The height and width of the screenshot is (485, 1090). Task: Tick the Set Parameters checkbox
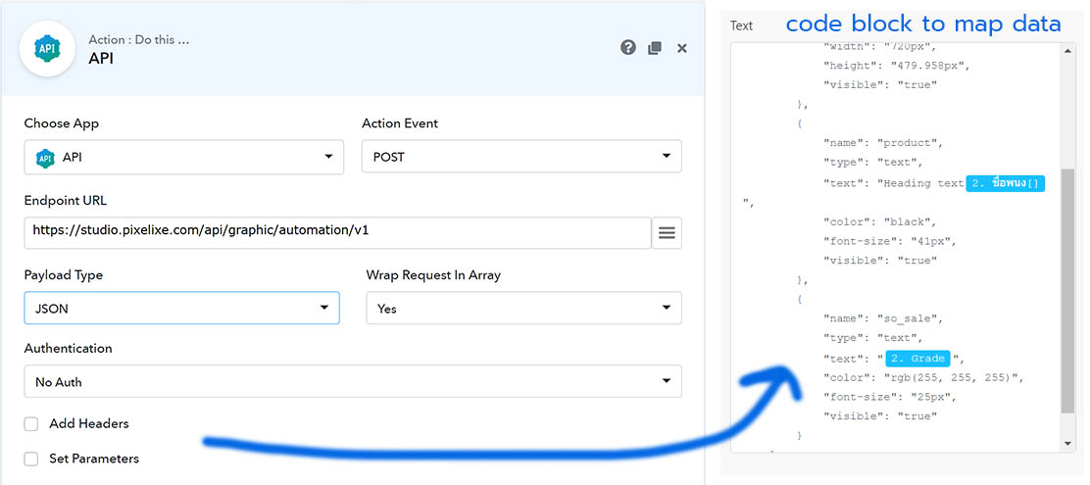click(31, 459)
